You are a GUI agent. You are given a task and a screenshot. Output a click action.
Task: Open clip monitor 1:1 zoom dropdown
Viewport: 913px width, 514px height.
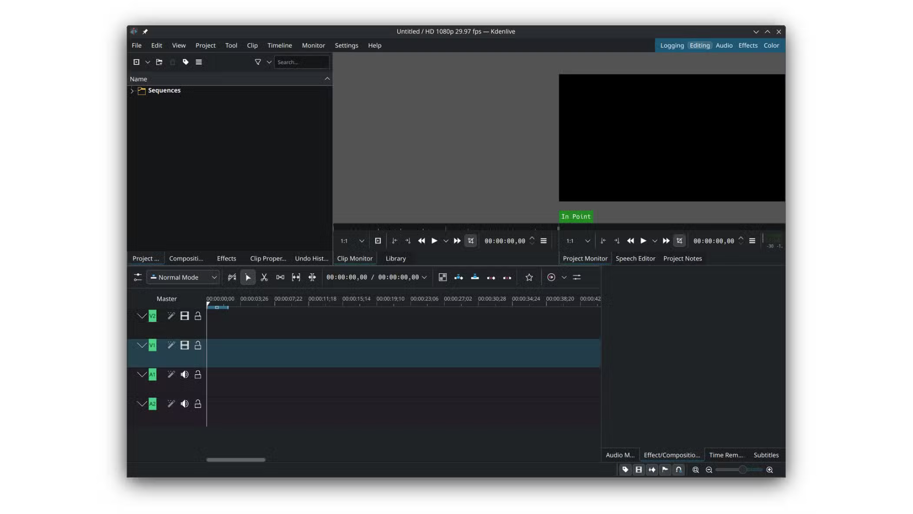point(361,241)
